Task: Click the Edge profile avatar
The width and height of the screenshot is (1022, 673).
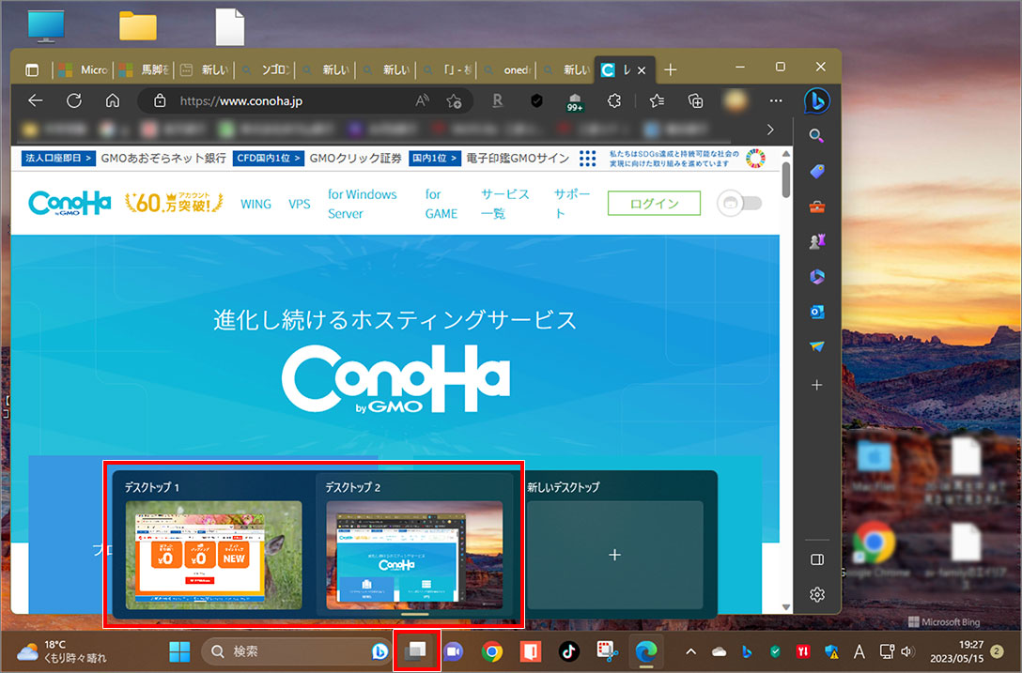Action: [x=736, y=101]
